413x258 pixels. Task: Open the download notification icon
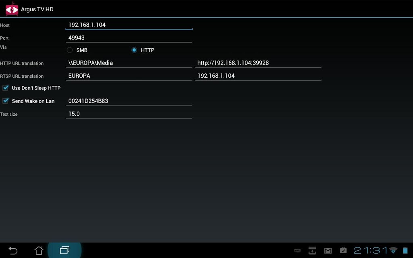coord(313,250)
